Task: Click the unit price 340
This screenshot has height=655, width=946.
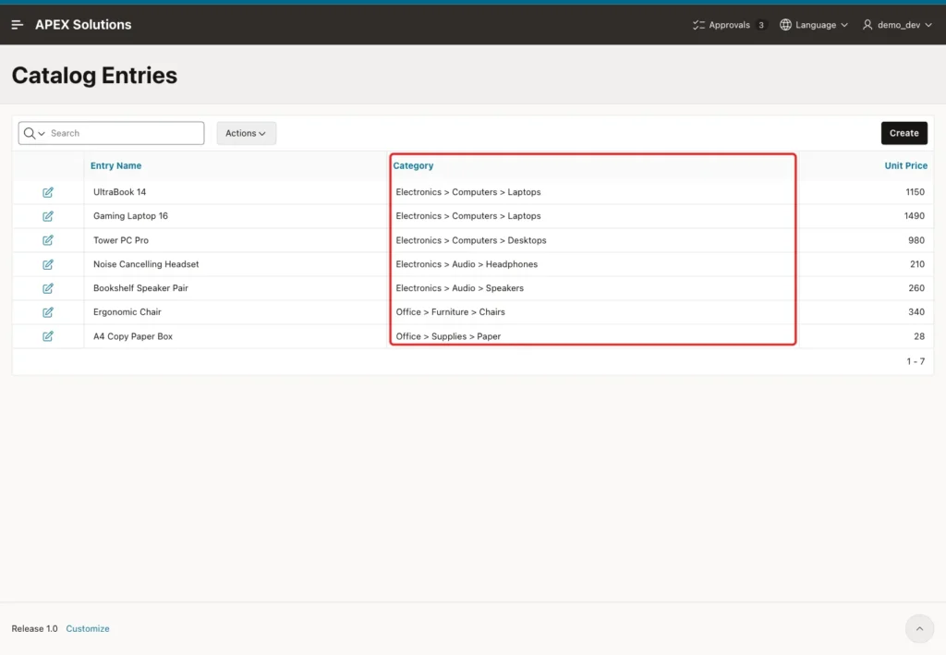Action: click(x=916, y=312)
